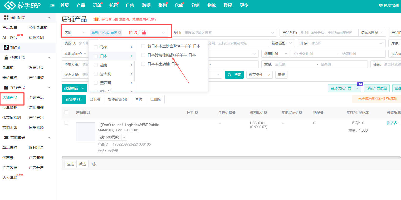Open the 订单 top menu
401x200 pixels.
(97, 6)
